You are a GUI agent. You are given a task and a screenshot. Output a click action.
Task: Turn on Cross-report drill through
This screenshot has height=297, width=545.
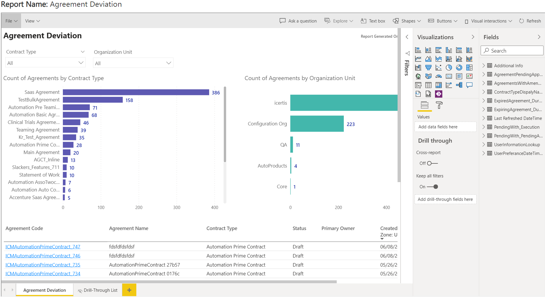pos(432,163)
